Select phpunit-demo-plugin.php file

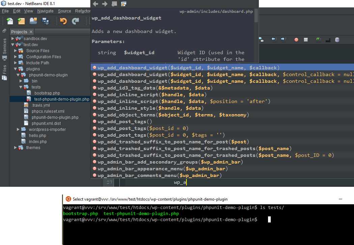pos(55,117)
